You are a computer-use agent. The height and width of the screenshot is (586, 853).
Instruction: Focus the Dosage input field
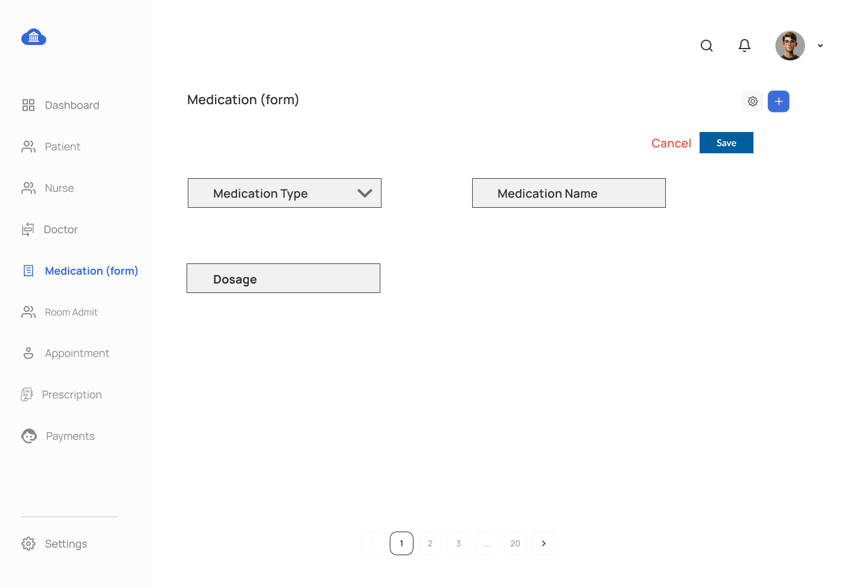pyautogui.click(x=283, y=278)
